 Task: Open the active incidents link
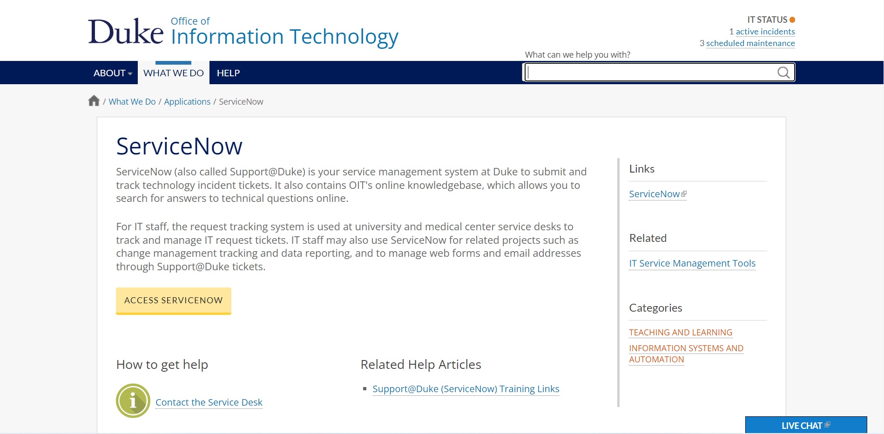tap(765, 32)
